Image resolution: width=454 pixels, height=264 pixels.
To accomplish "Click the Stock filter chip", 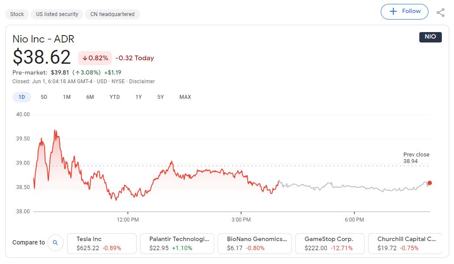I will coord(17,14).
